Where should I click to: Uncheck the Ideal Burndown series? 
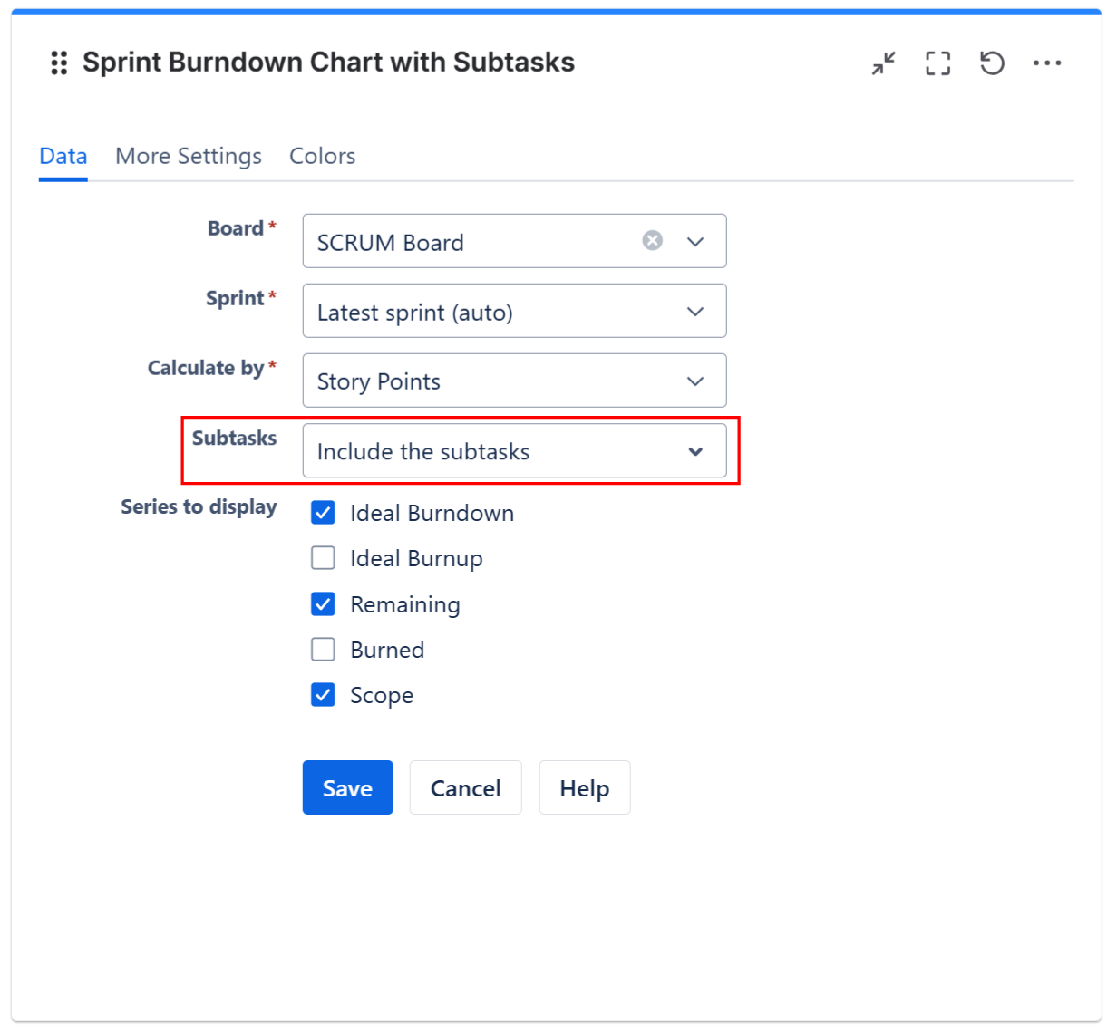pyautogui.click(x=323, y=513)
